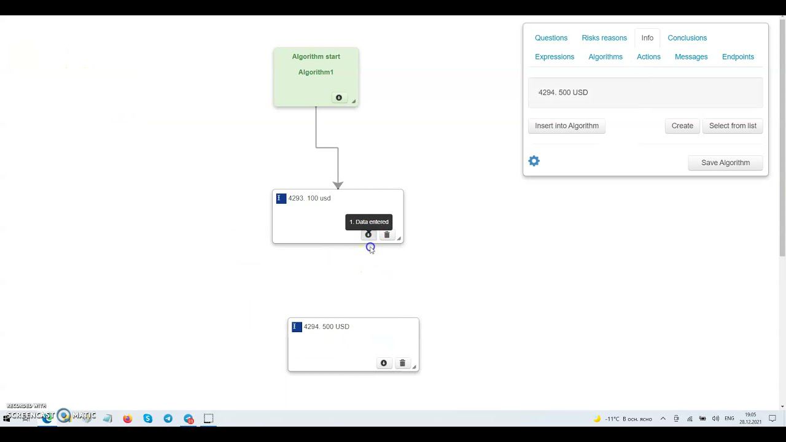Image resolution: width=786 pixels, height=442 pixels.
Task: Click the volume icon in the system tray
Action: click(715, 419)
